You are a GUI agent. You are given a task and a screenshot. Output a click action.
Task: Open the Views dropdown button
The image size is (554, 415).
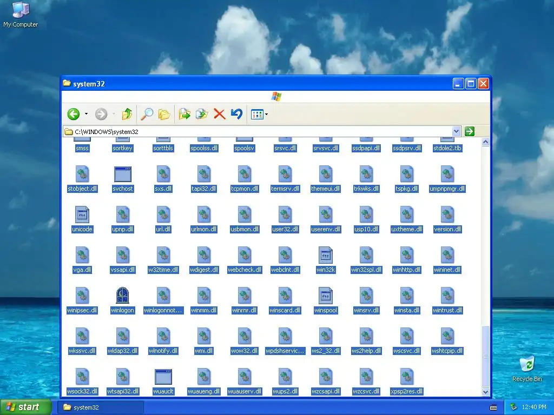coord(259,115)
